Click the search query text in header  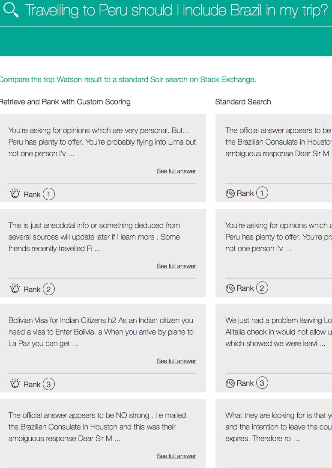[x=176, y=10]
